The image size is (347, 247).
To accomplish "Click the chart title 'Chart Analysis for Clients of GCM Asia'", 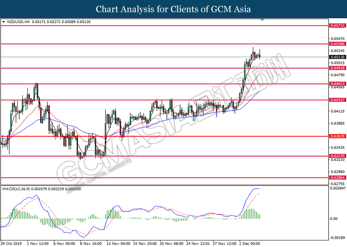I will click(x=173, y=9).
